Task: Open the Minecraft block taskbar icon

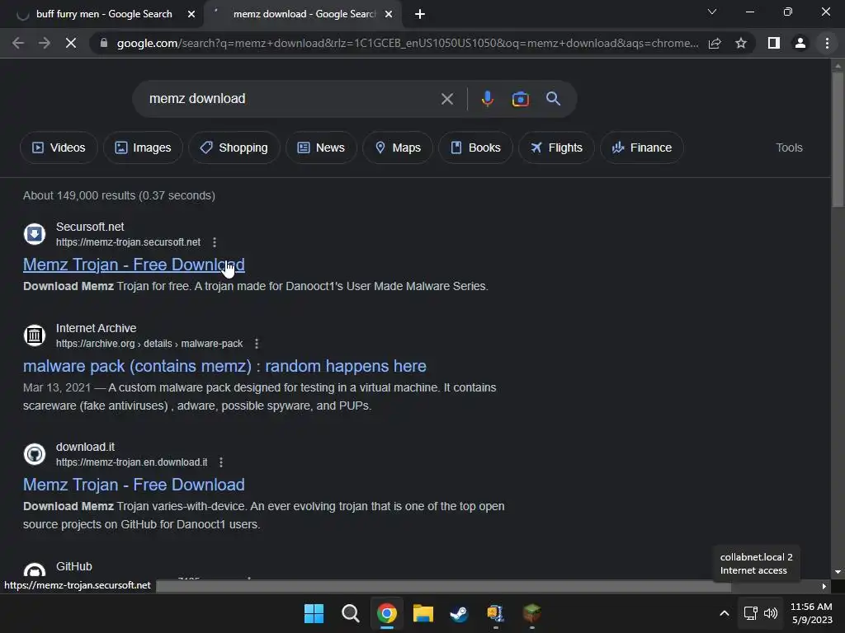Action: (532, 613)
